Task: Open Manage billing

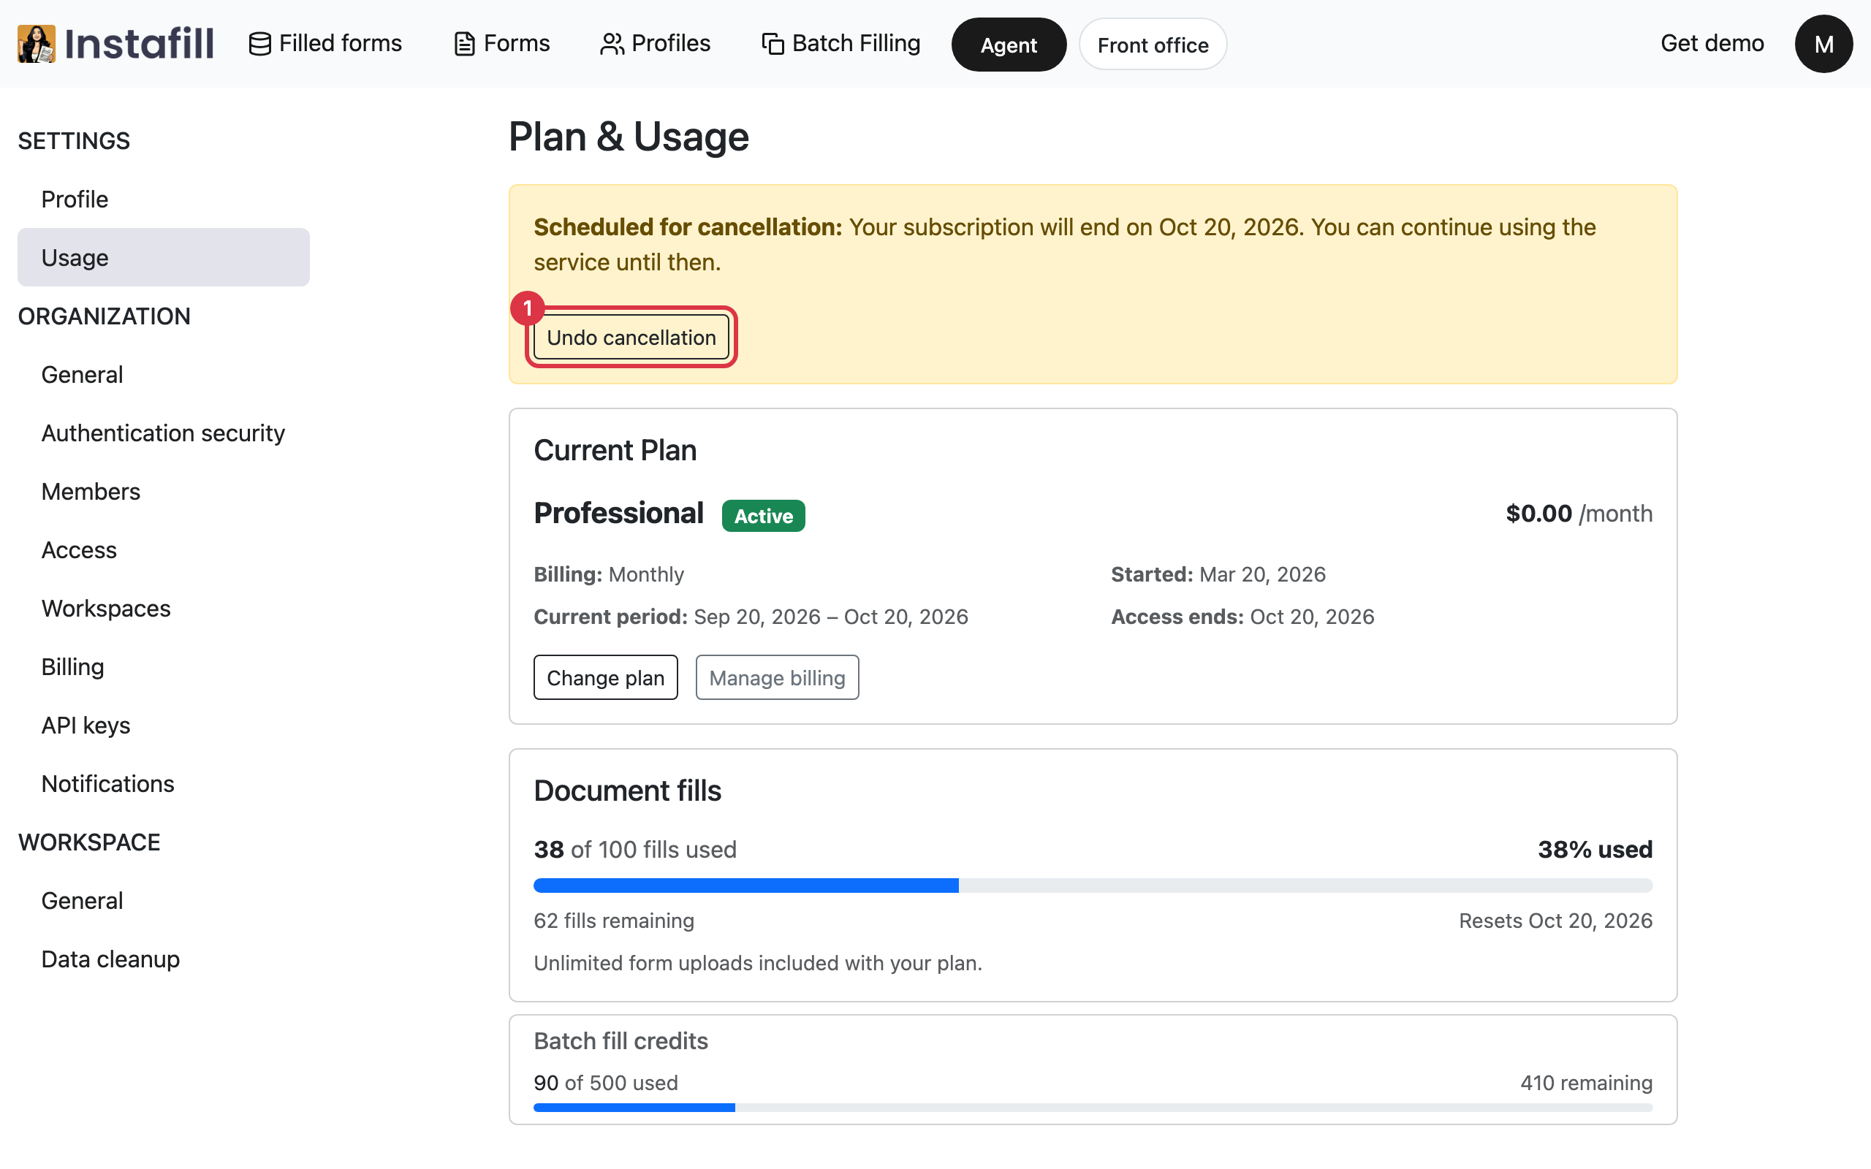Action: pyautogui.click(x=777, y=677)
